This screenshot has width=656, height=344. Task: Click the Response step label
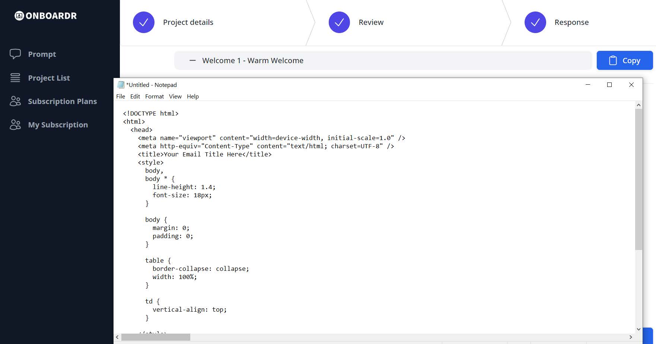coord(571,22)
